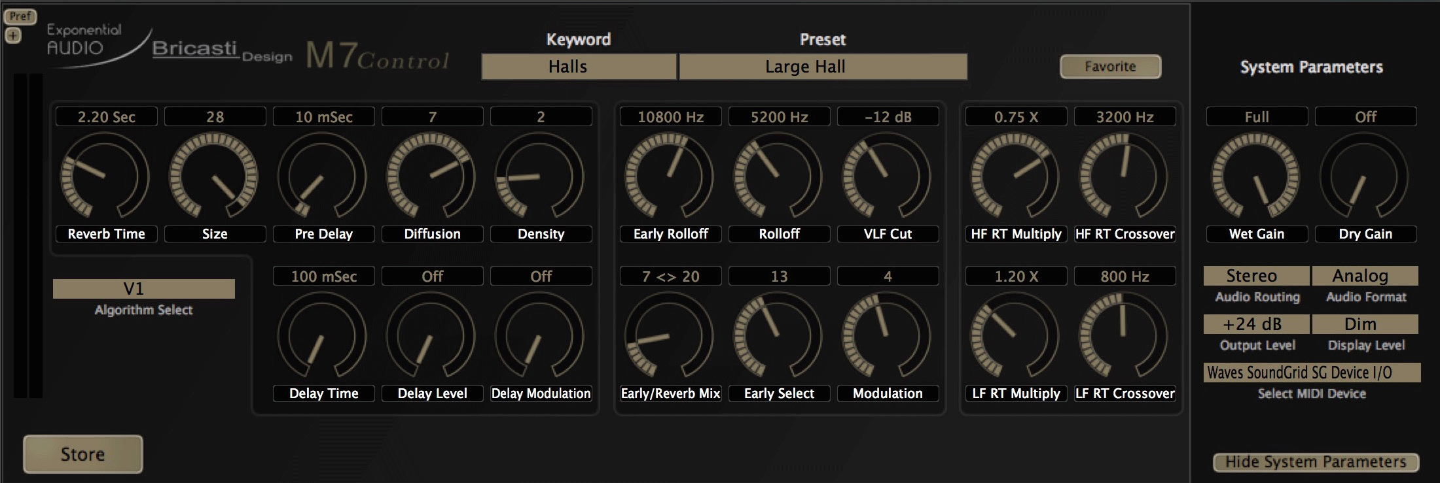Click the Diffusion value field showing 7
The width and height of the screenshot is (1440, 483).
point(433,117)
